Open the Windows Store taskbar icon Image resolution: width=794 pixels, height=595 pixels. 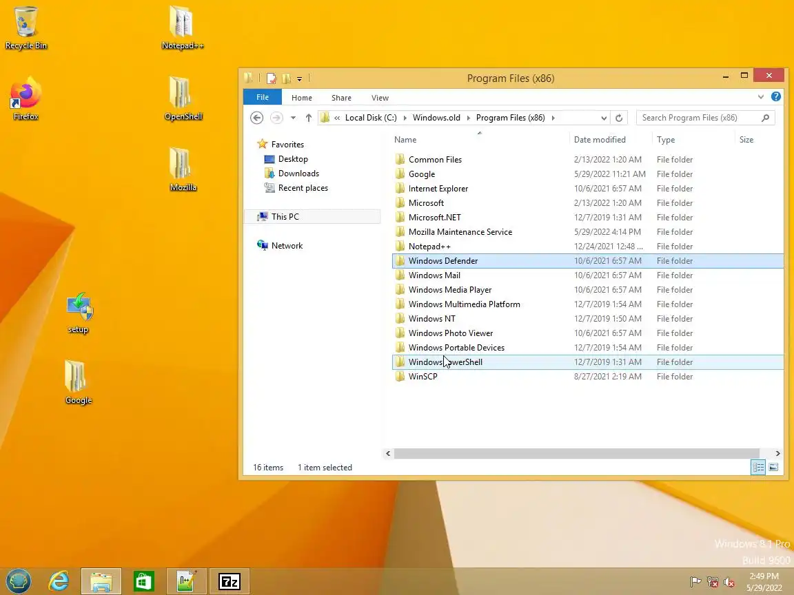click(144, 581)
